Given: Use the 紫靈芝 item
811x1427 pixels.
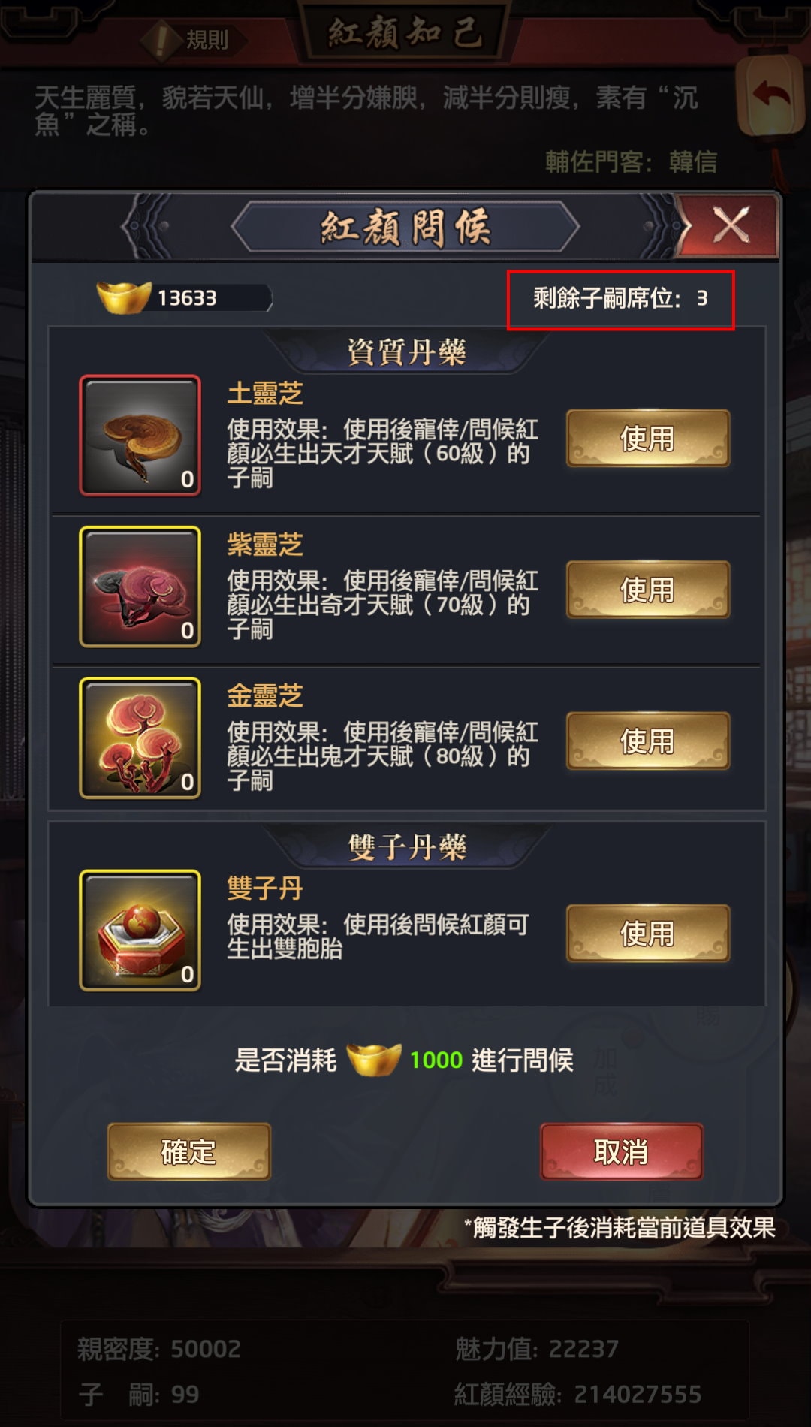Looking at the screenshot, I should (x=648, y=590).
